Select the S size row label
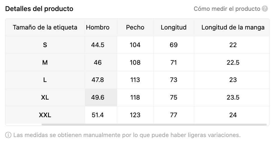Screen dimensions: 277x143 click(45, 45)
